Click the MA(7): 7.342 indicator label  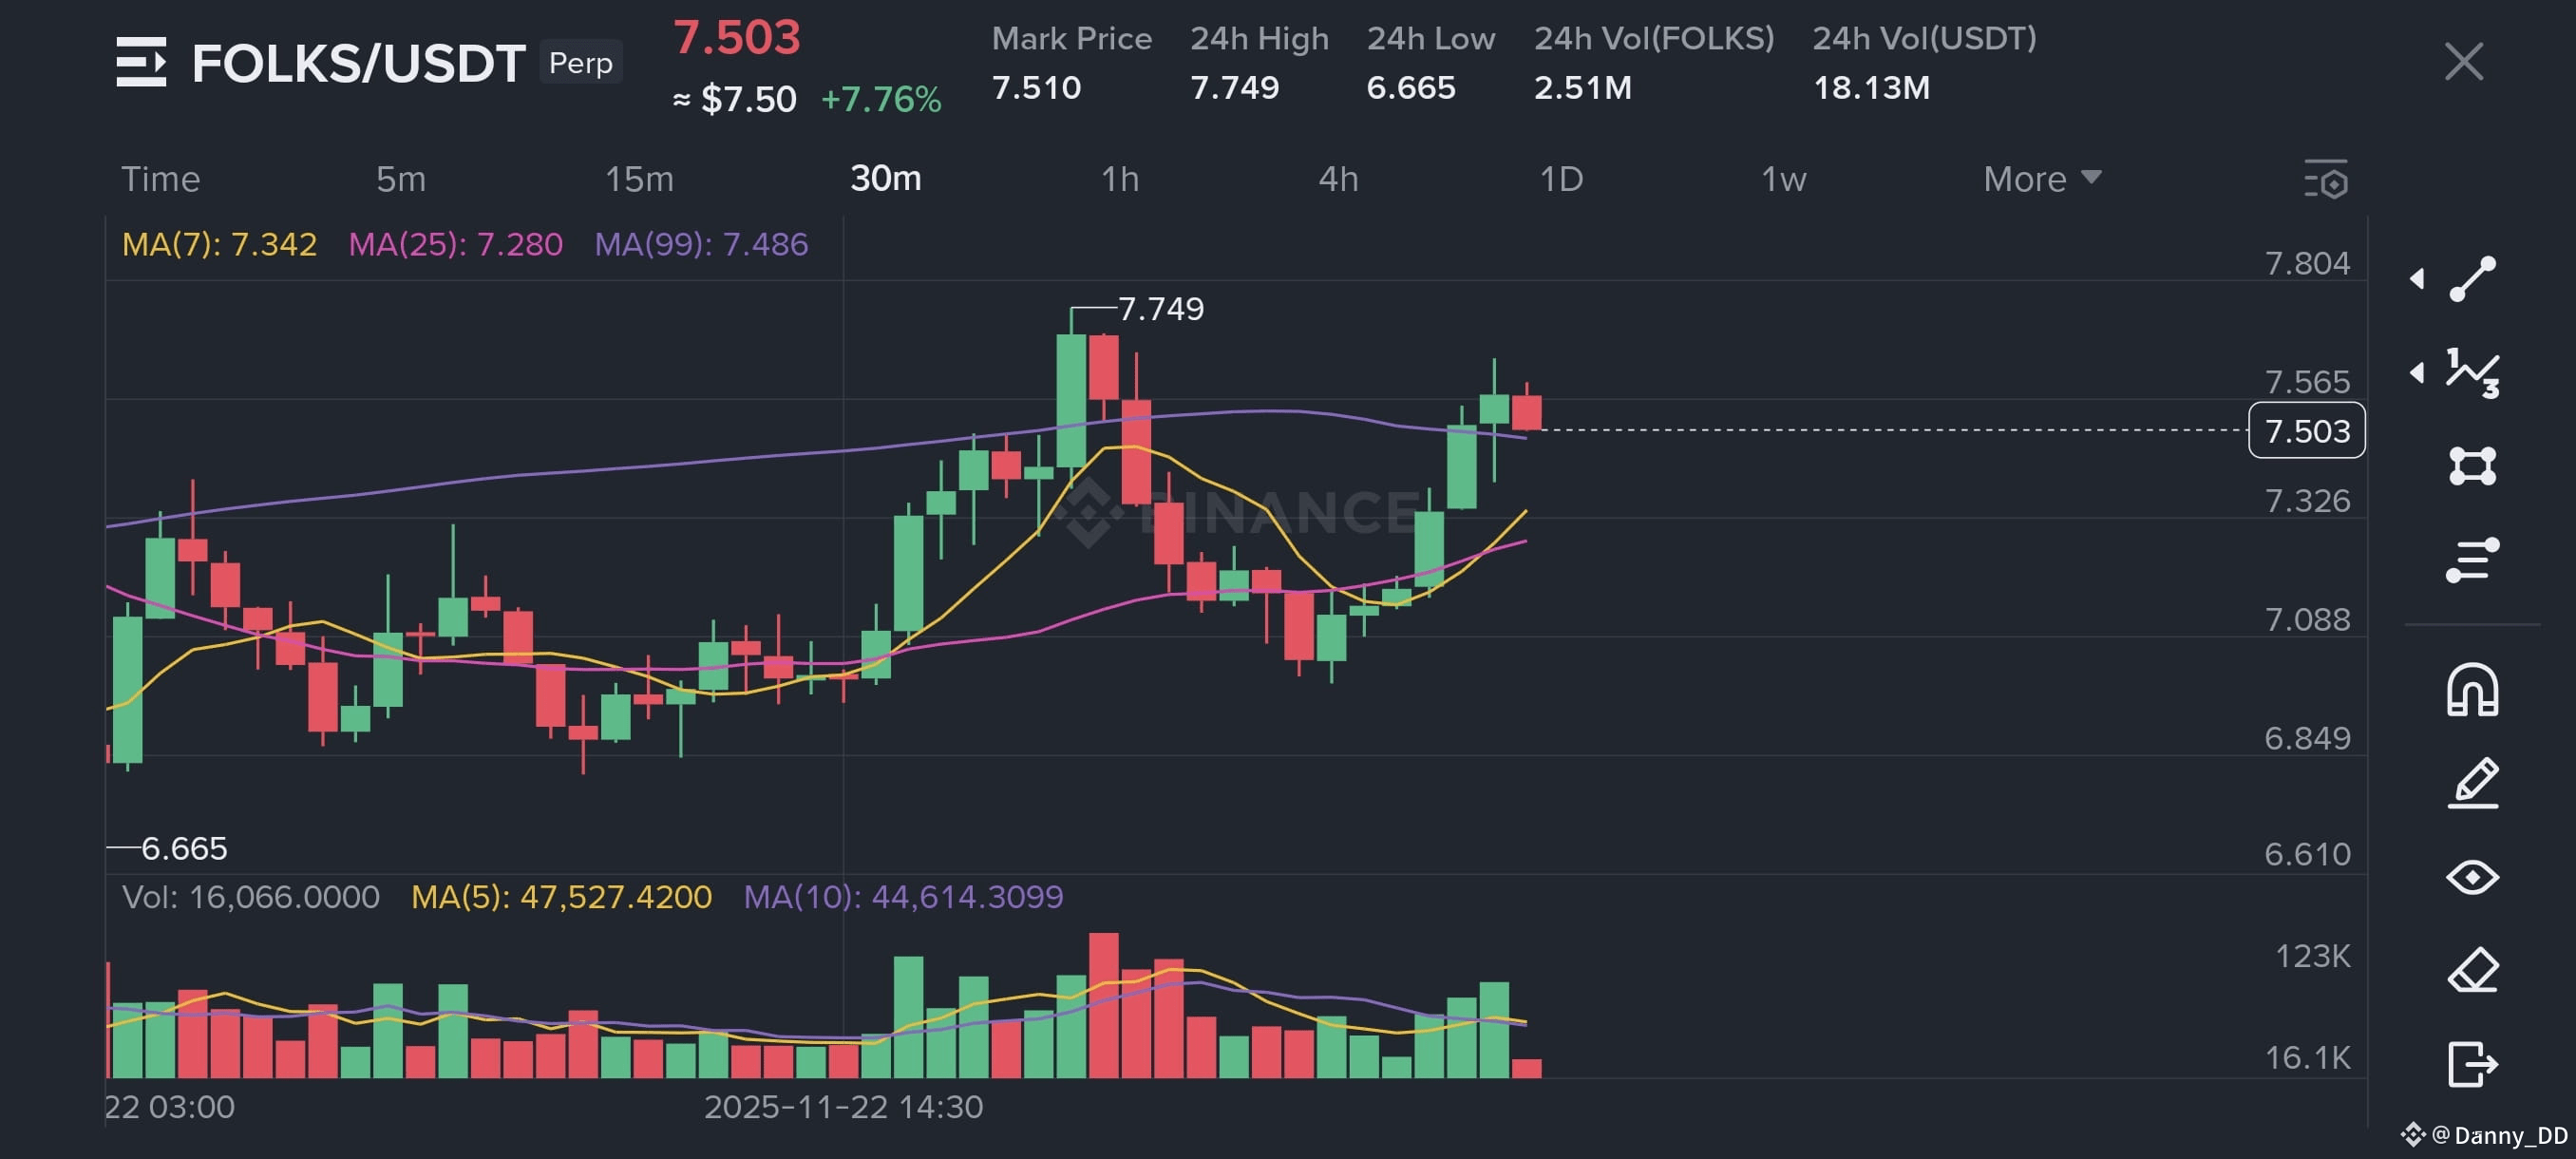pyautogui.click(x=219, y=244)
